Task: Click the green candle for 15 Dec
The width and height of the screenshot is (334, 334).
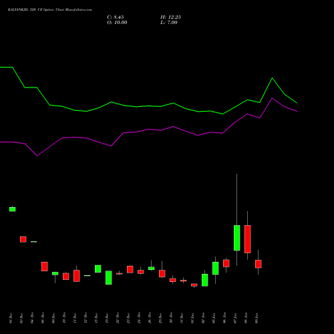Action: (x=98, y=269)
